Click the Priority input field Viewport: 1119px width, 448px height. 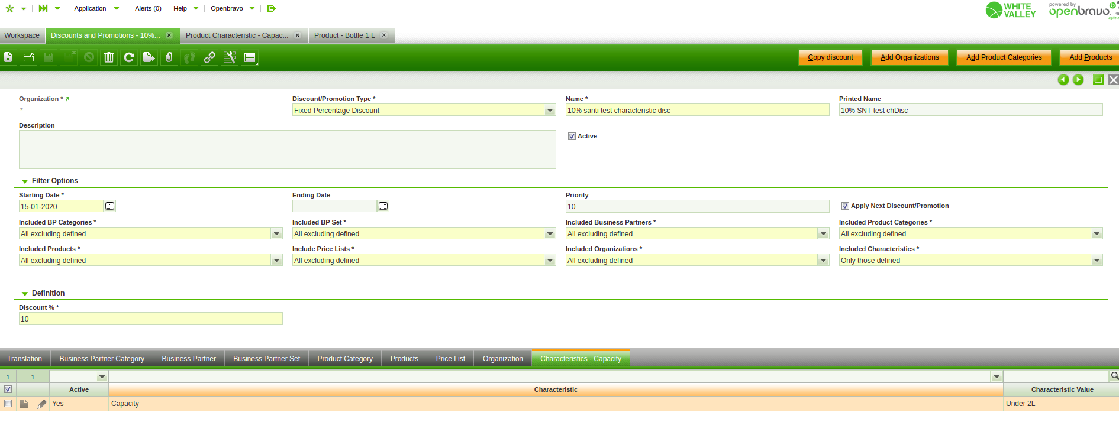(x=698, y=207)
